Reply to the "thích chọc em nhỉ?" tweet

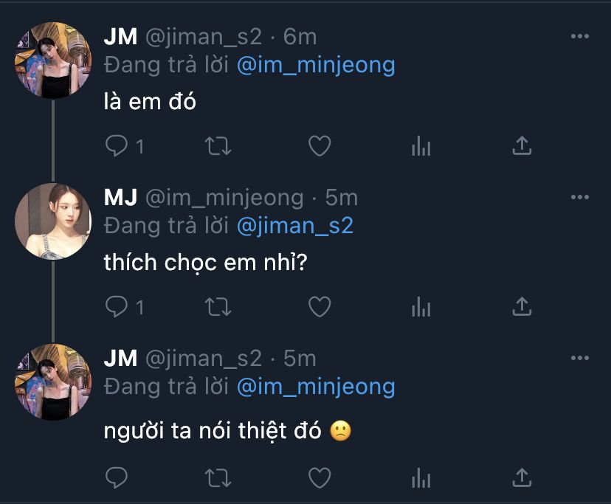(117, 307)
